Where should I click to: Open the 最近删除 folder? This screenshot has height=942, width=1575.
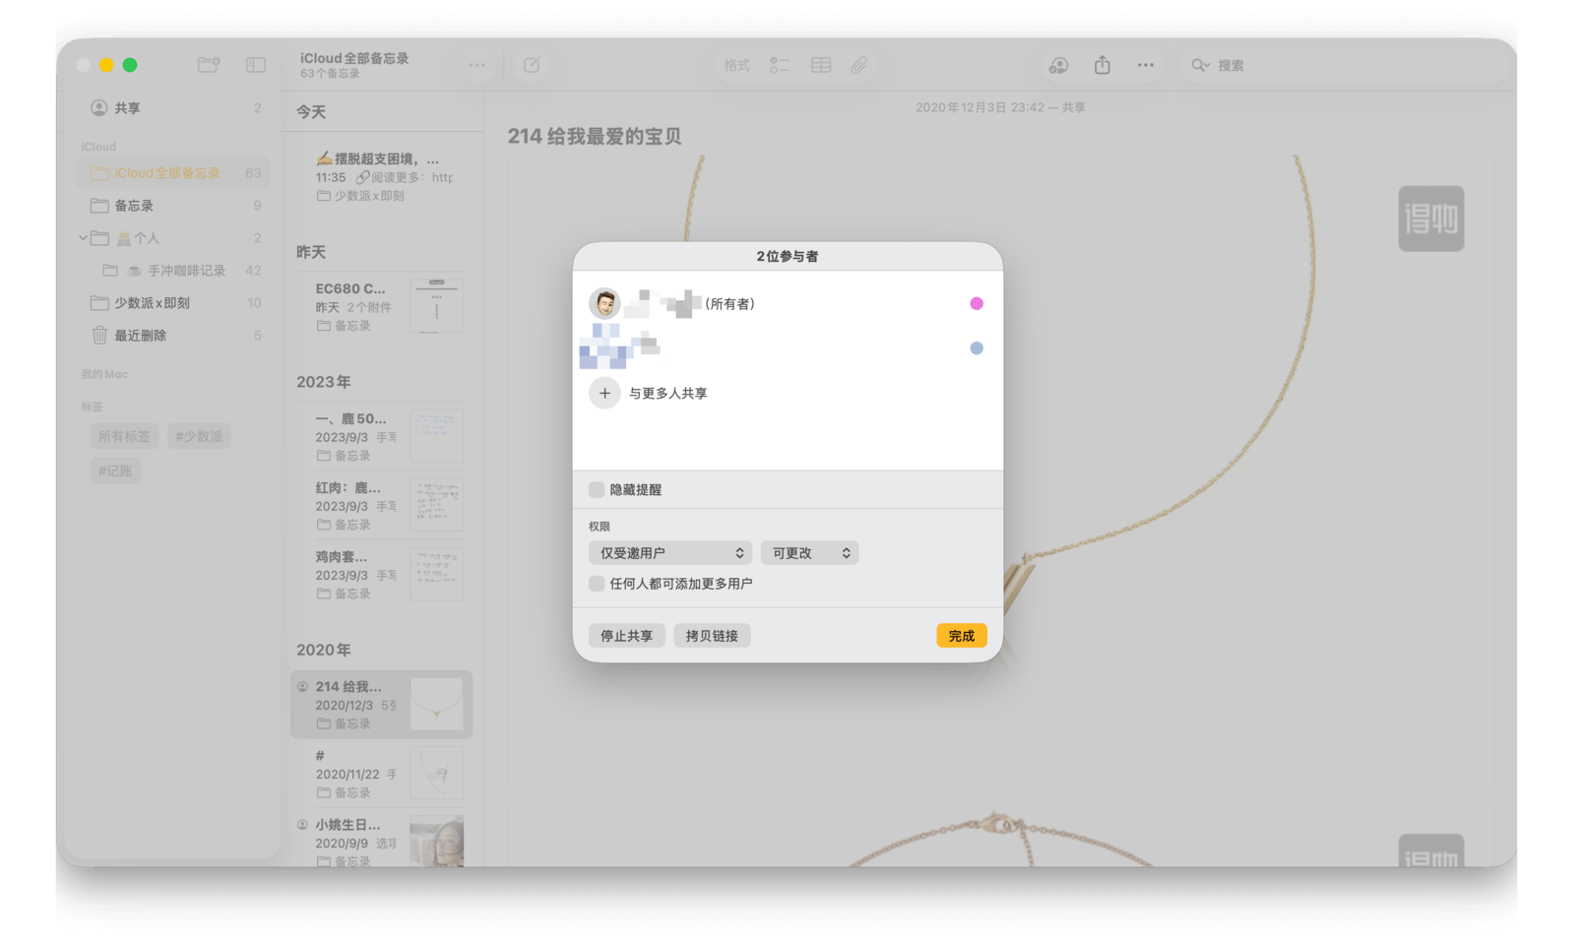140,336
